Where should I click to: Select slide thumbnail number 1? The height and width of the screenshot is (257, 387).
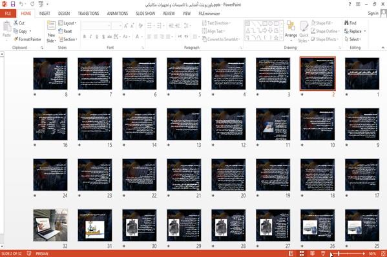pyautogui.click(x=362, y=73)
